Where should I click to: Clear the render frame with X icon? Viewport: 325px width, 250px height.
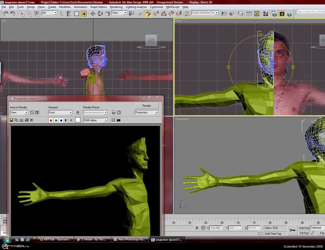(32, 120)
